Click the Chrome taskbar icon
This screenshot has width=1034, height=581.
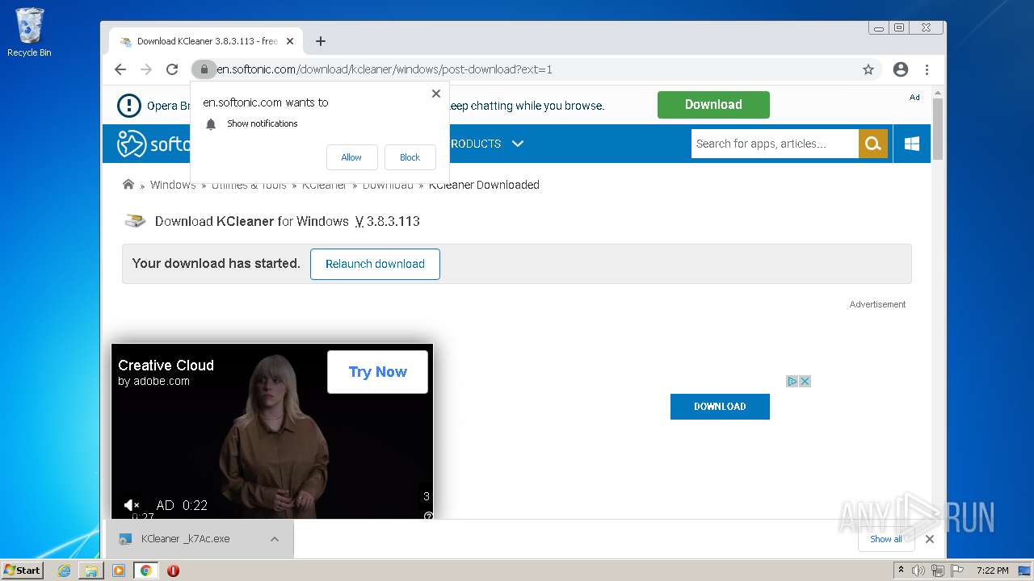point(145,571)
